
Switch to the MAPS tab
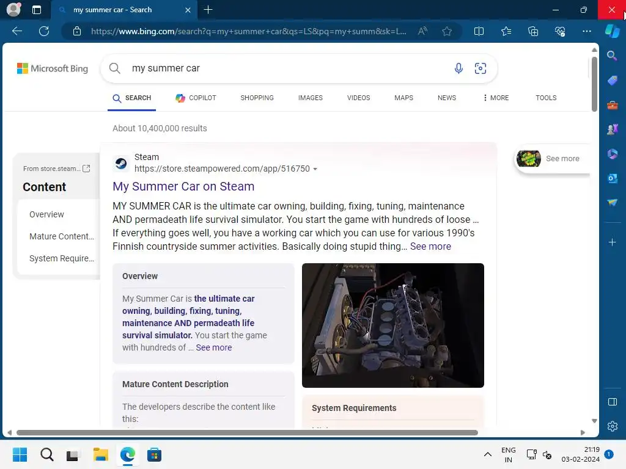click(x=403, y=98)
